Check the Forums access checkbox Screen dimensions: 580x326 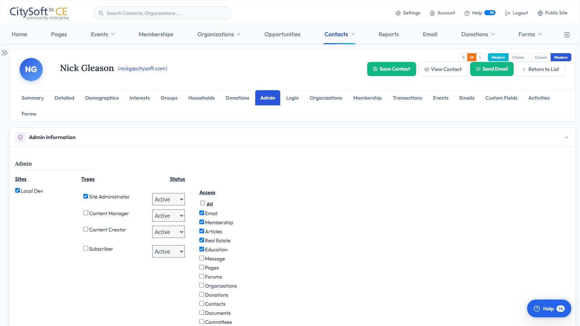pyautogui.click(x=202, y=276)
